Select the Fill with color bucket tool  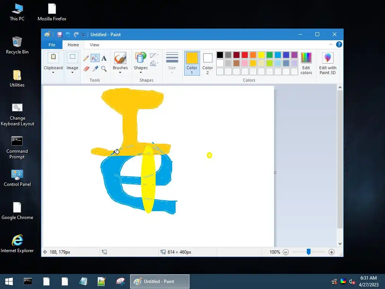[95, 58]
